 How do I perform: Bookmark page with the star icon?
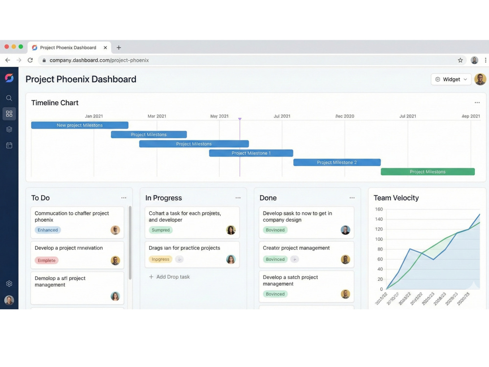[460, 60]
